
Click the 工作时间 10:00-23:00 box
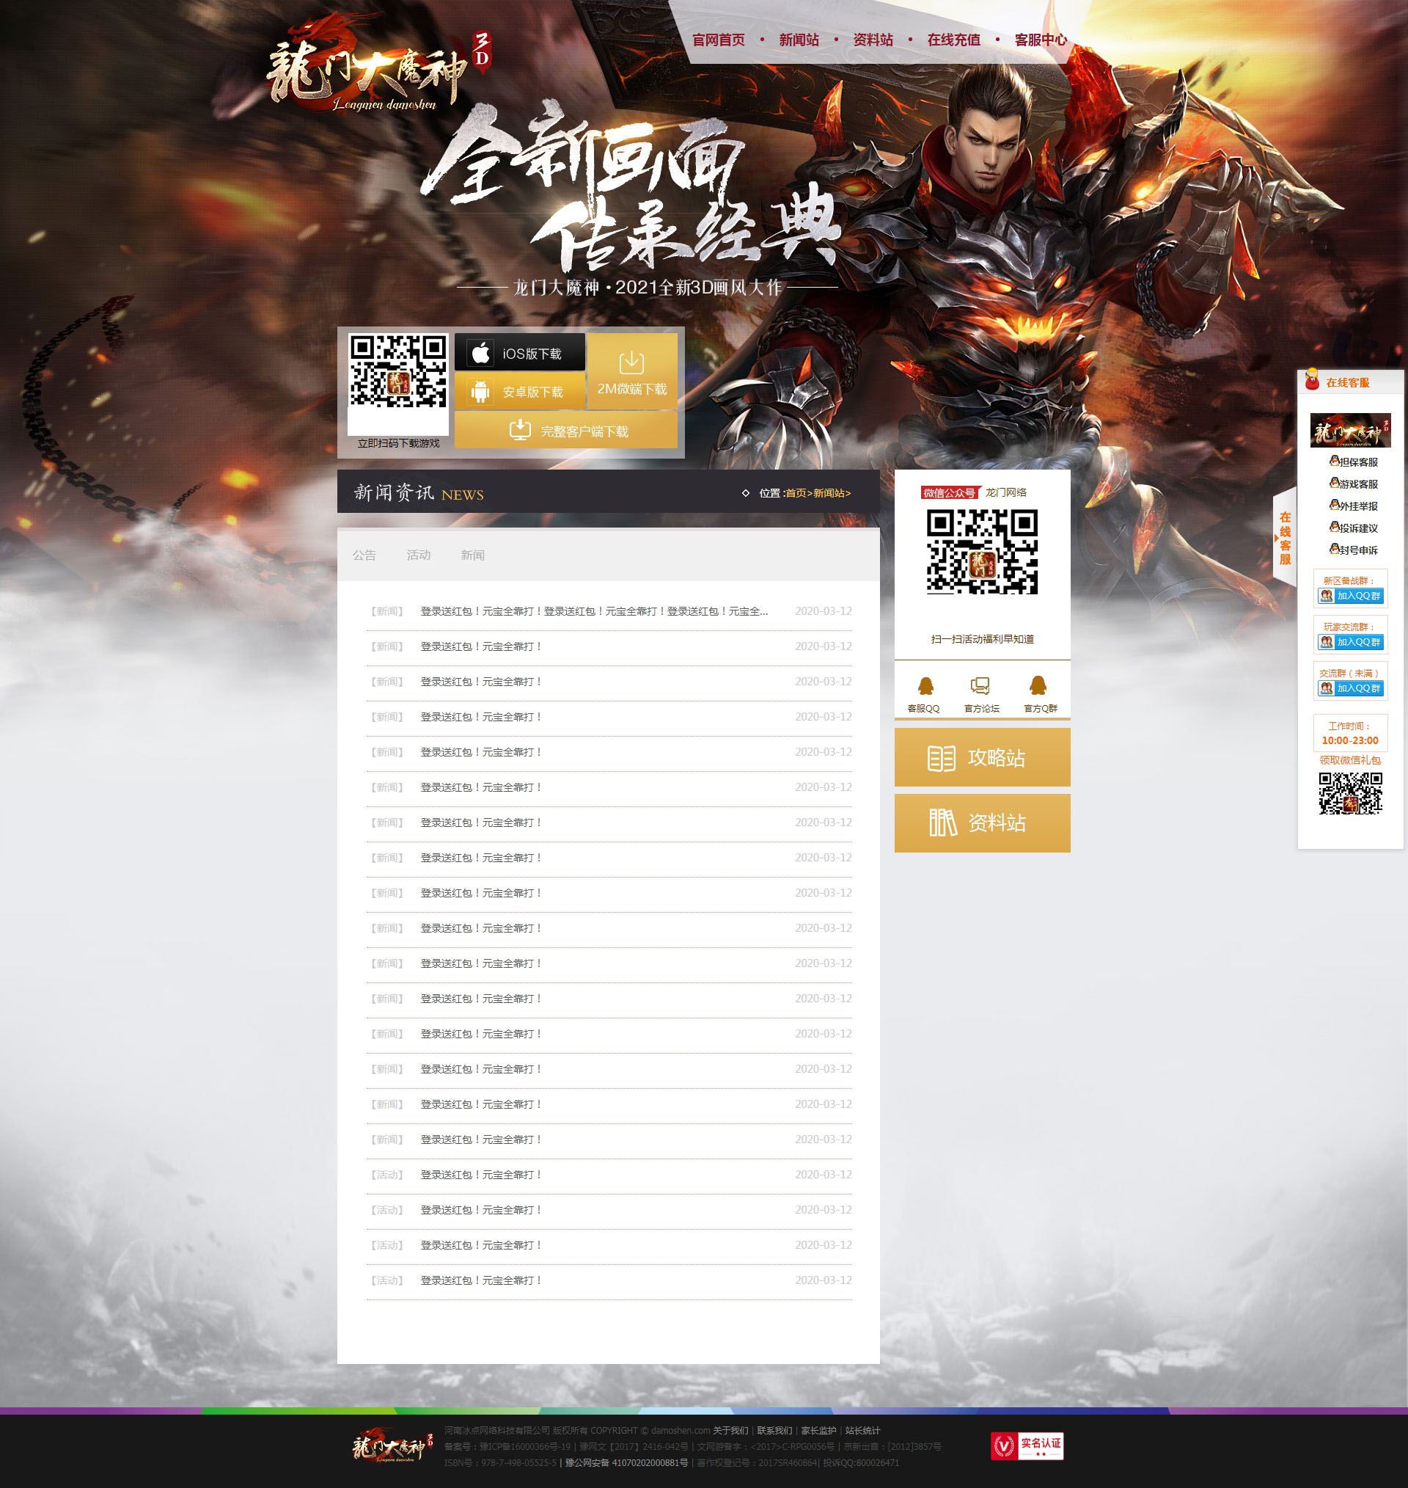1350,733
